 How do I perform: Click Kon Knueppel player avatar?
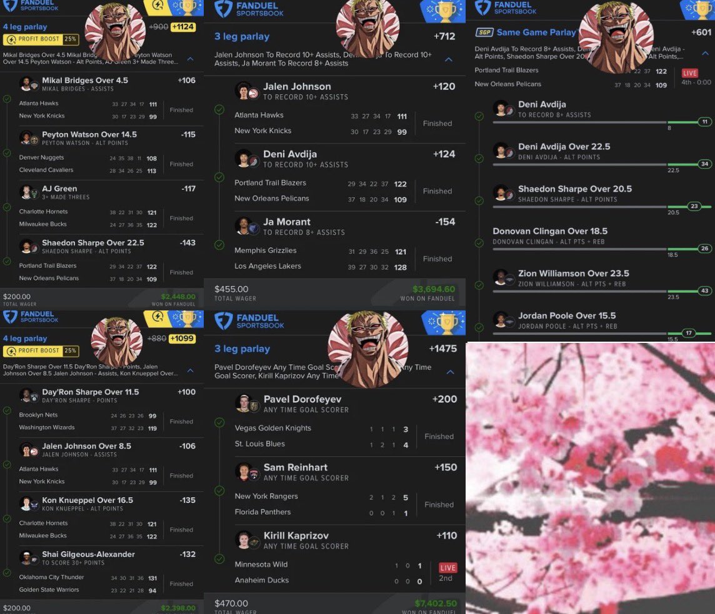[x=29, y=503]
